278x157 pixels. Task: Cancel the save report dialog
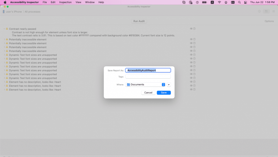148,93
